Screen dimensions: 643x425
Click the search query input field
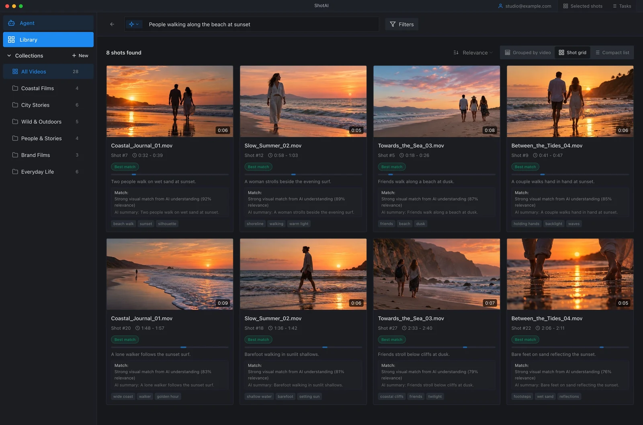(261, 24)
